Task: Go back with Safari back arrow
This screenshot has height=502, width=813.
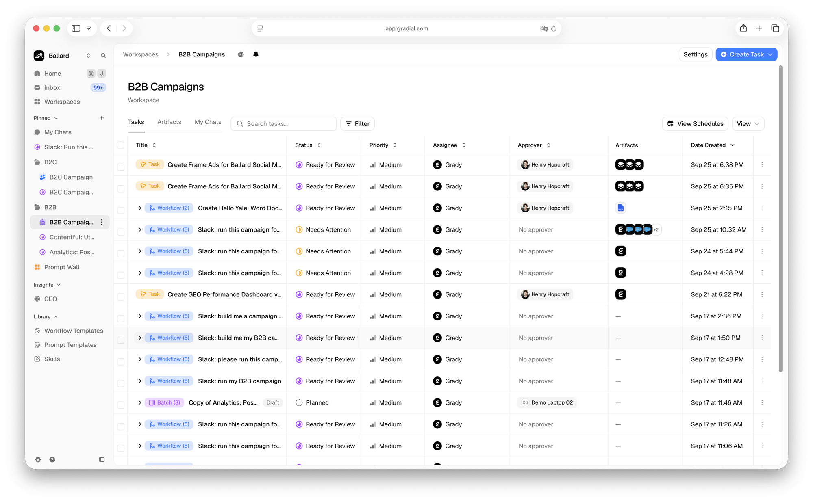Action: click(109, 28)
